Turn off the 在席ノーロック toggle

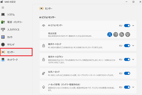tap(127, 73)
